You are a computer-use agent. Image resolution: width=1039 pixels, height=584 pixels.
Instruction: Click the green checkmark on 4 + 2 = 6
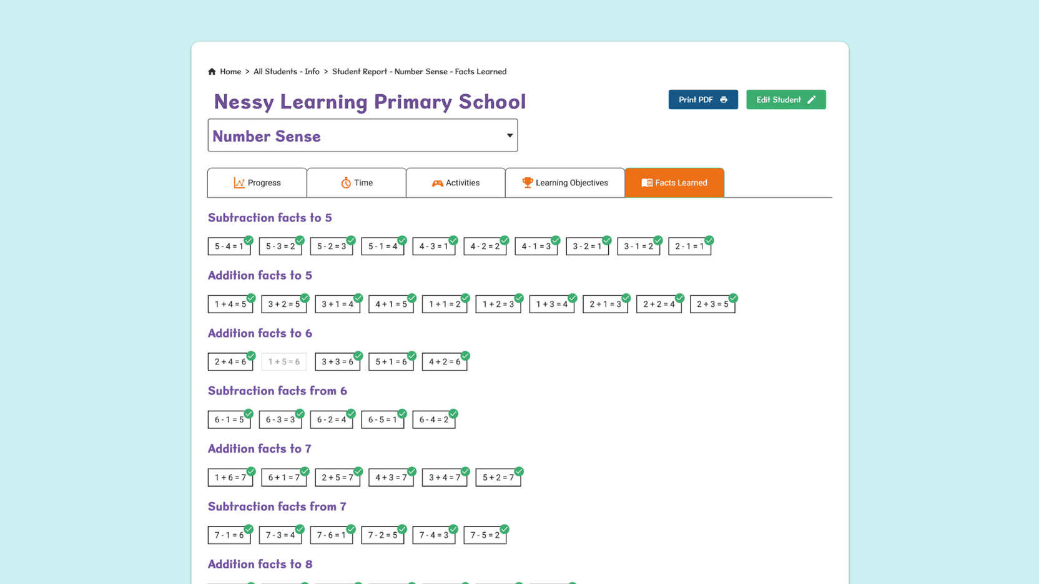pyautogui.click(x=465, y=356)
